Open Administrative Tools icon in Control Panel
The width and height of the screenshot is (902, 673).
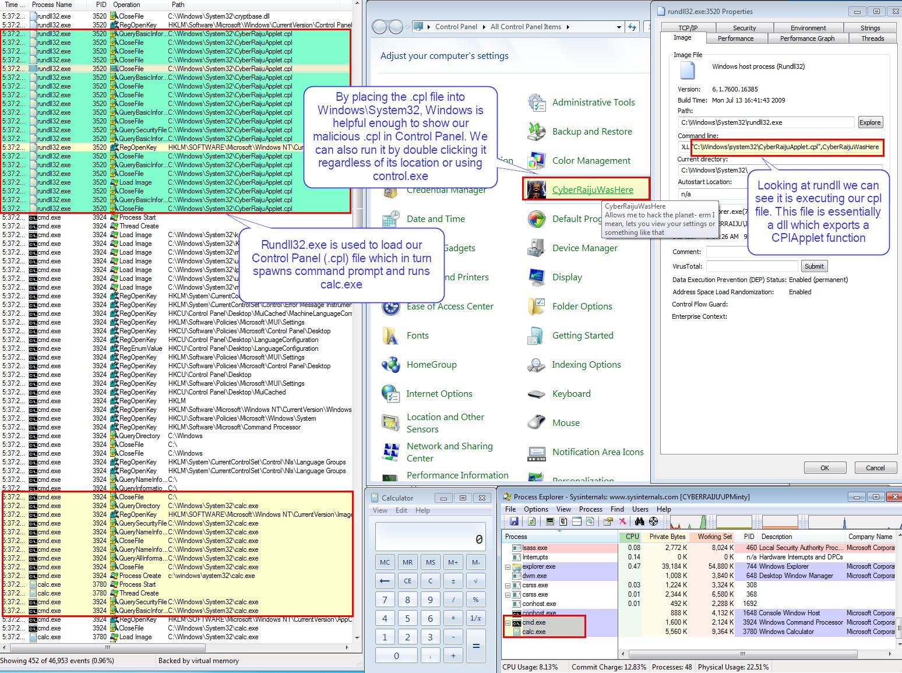point(536,103)
